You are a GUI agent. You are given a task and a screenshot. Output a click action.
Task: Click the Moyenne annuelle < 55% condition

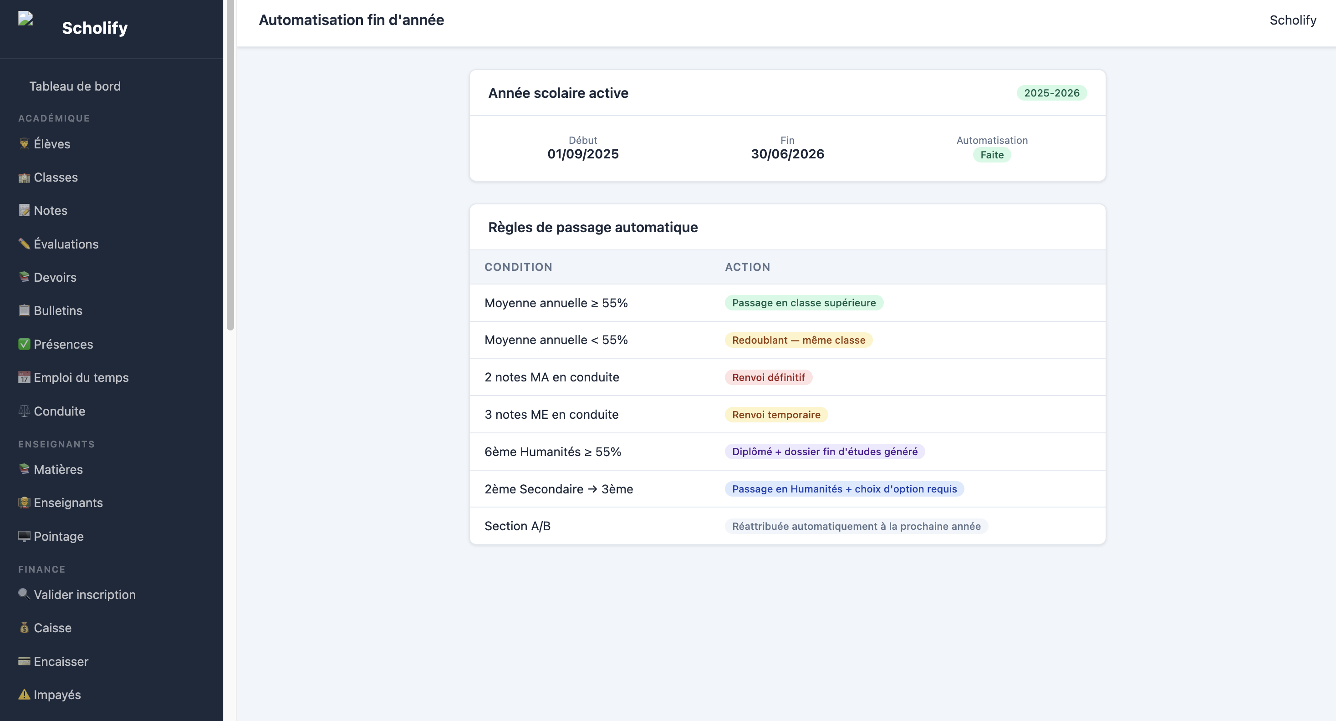(556, 340)
